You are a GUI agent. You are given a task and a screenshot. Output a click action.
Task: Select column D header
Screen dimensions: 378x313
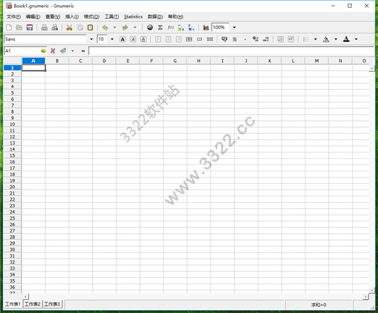click(104, 61)
